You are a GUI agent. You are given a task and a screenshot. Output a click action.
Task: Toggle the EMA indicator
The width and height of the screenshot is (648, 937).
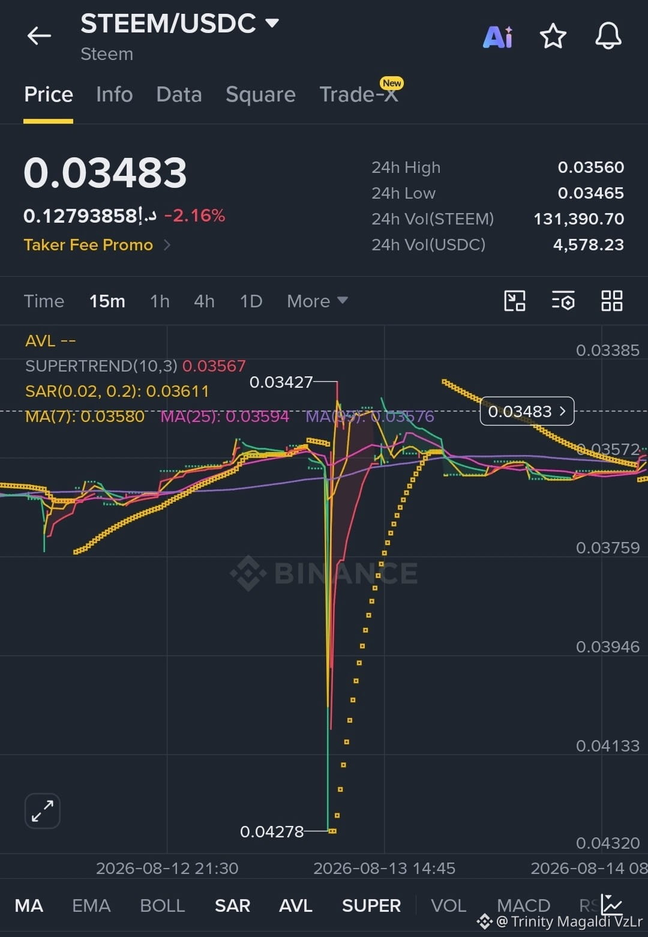pos(91,905)
